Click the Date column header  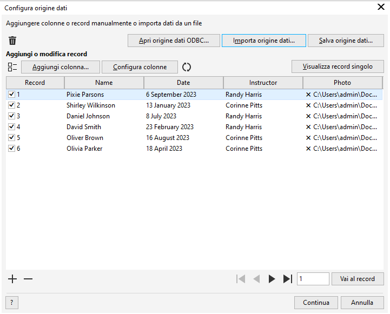point(183,83)
